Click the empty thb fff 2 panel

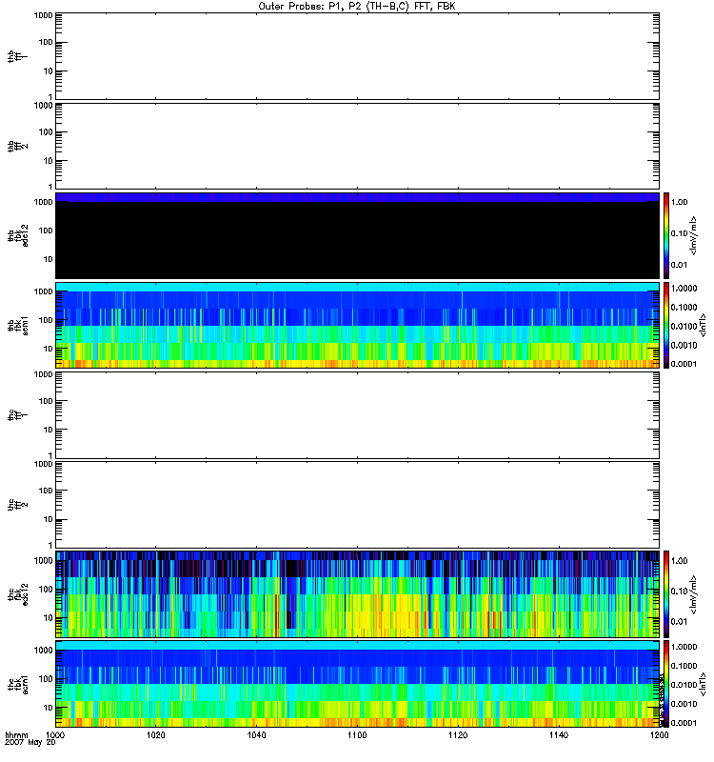(x=356, y=145)
